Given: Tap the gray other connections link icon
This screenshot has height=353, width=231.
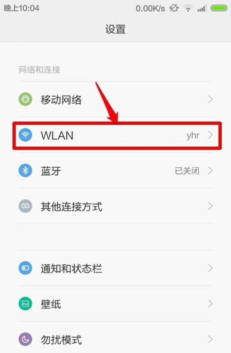Looking at the screenshot, I should pyautogui.click(x=25, y=206).
